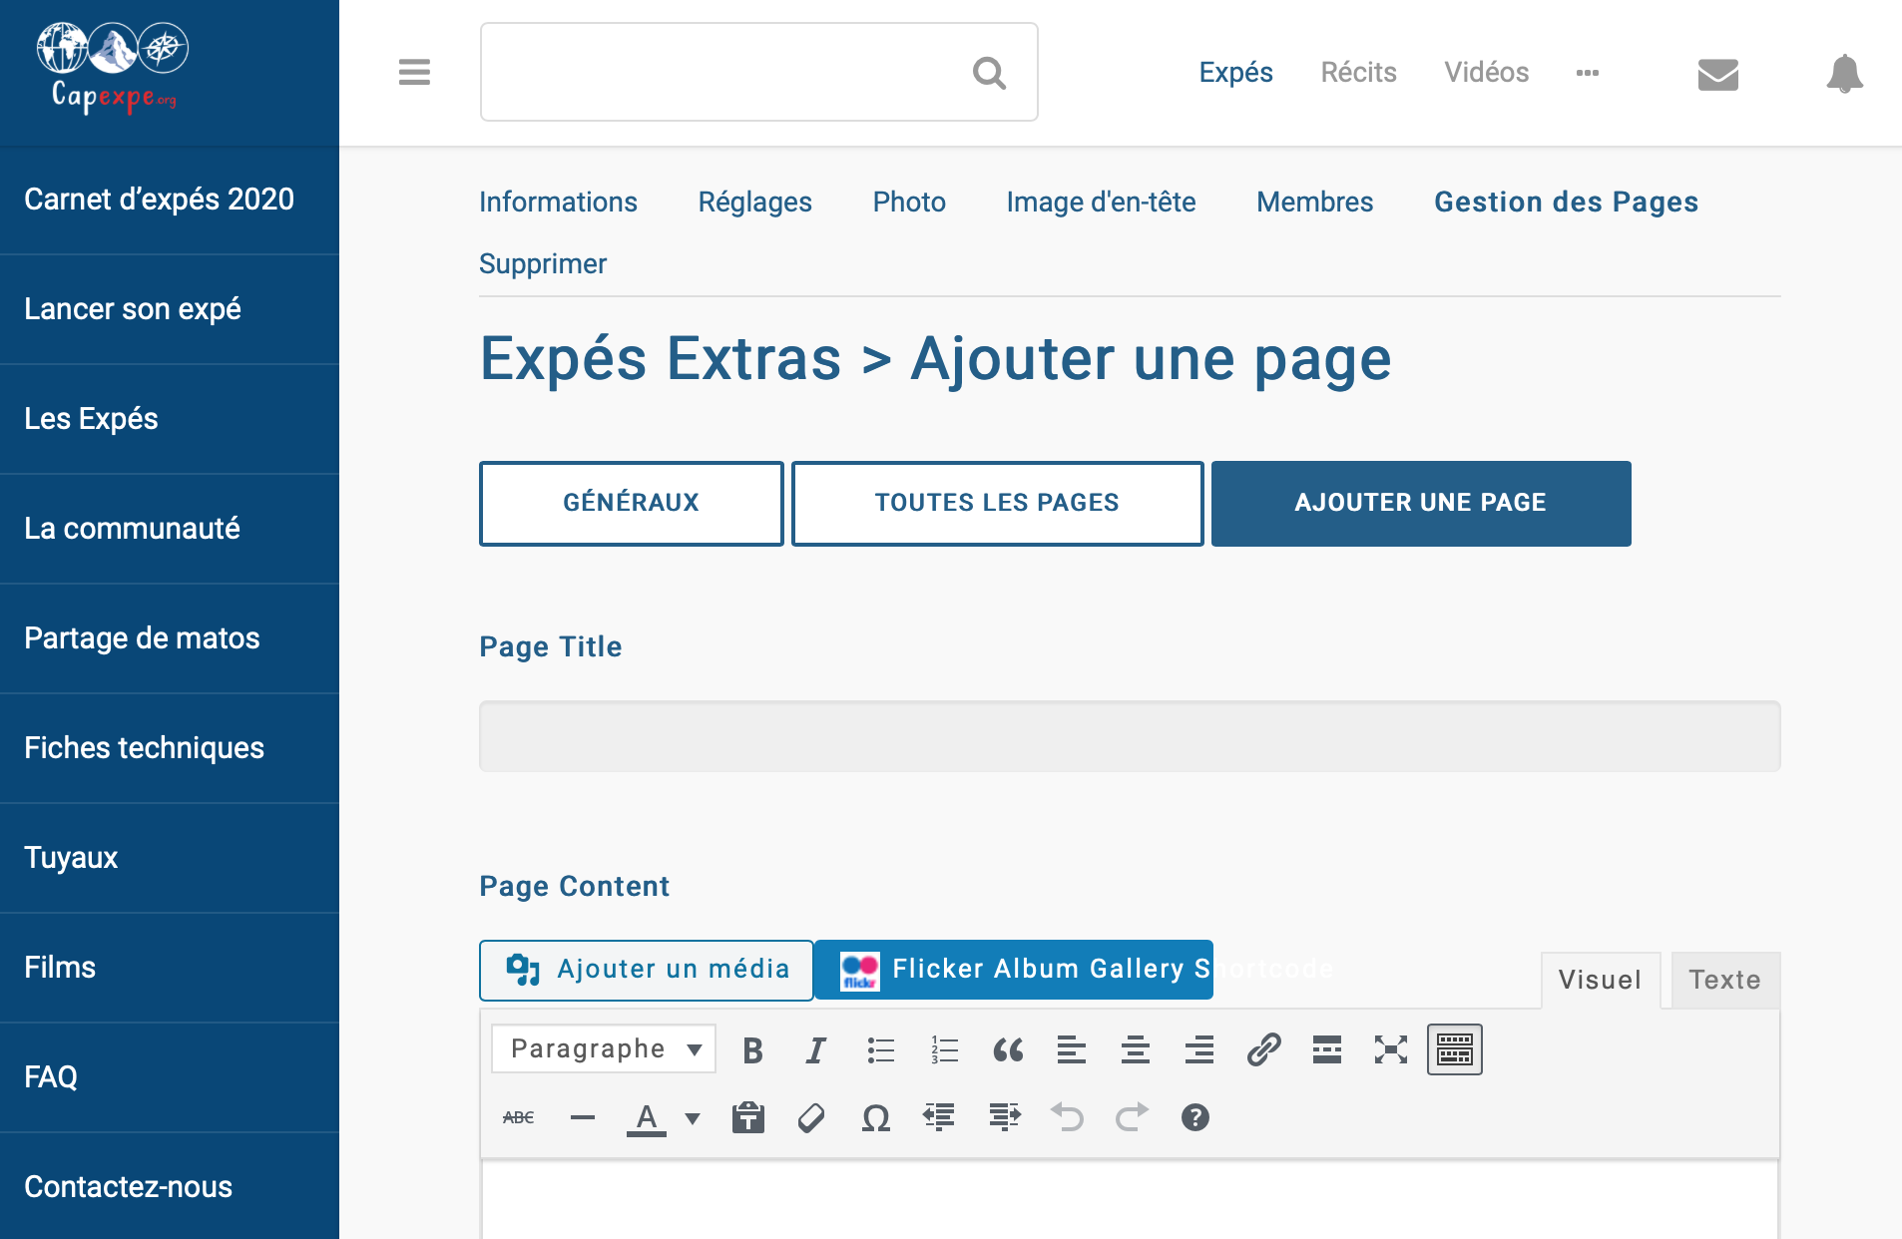Insert a horizontal line
This screenshot has width=1902, height=1239.
(x=583, y=1117)
